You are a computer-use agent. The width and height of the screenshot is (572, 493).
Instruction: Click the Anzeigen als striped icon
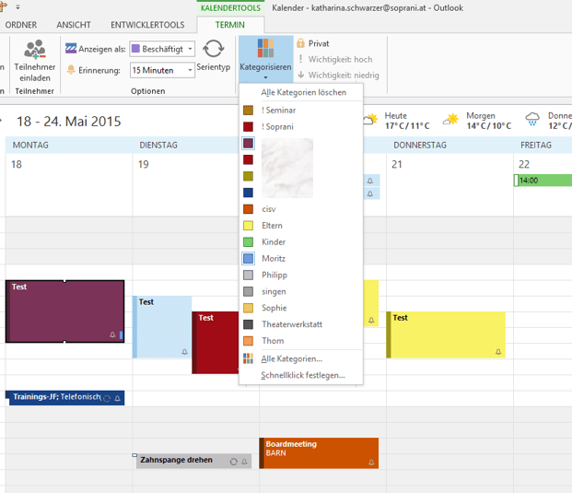[71, 48]
